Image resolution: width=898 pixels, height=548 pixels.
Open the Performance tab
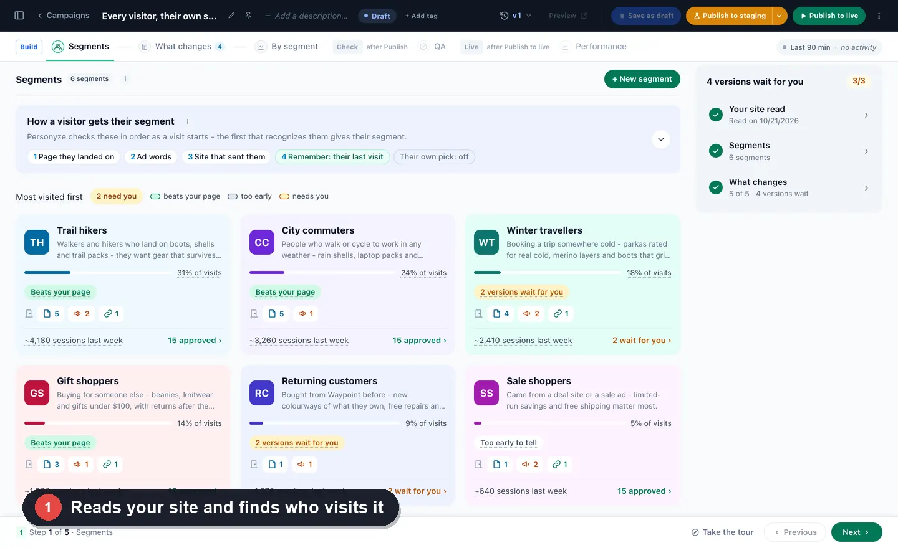tap(594, 47)
